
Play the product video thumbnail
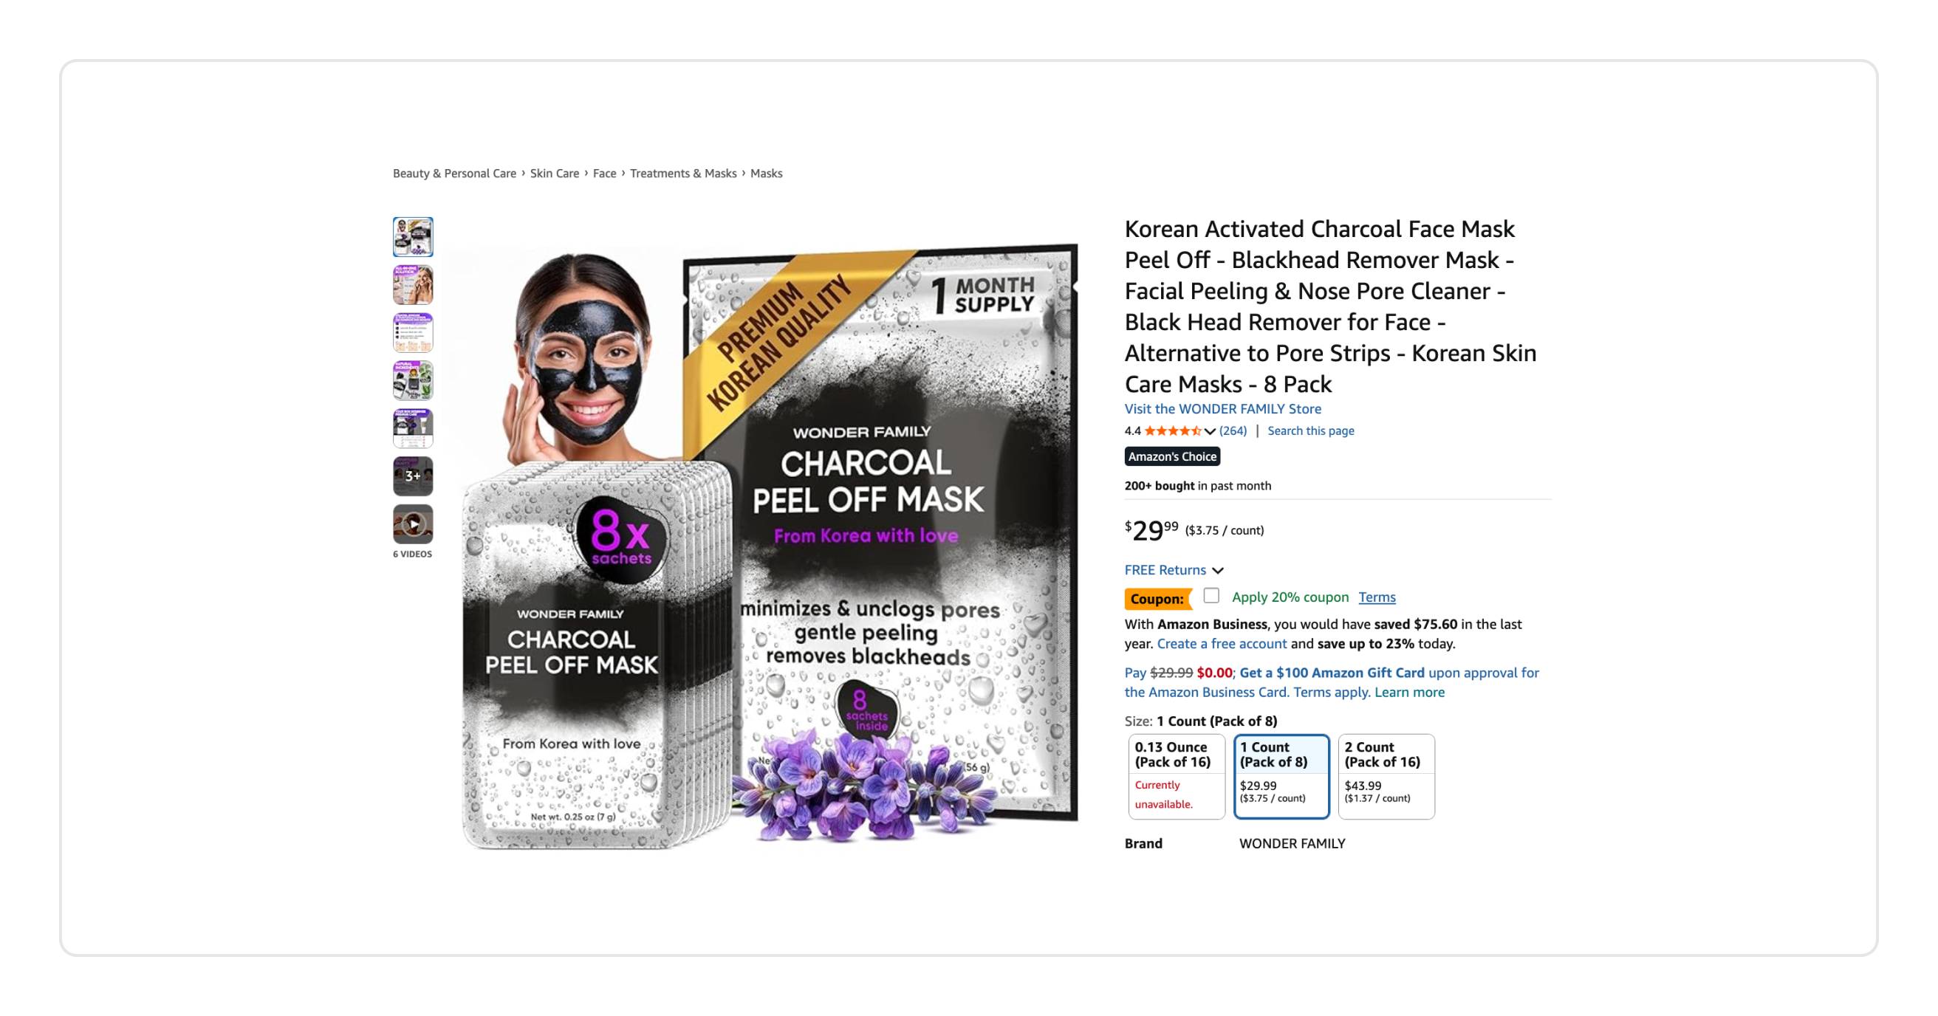(x=412, y=524)
